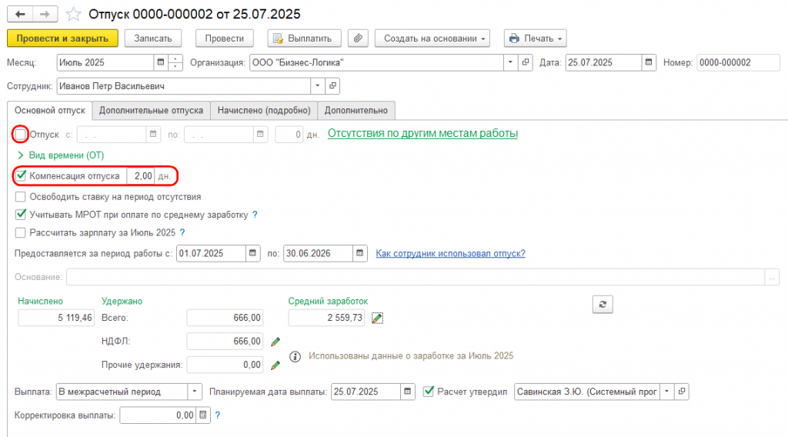Click the Номер field 0000-000002
The height and width of the screenshot is (437, 788).
(x=738, y=62)
